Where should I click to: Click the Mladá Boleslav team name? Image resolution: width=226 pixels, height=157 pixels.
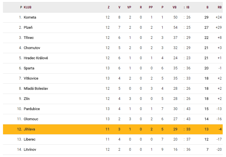point(36,89)
